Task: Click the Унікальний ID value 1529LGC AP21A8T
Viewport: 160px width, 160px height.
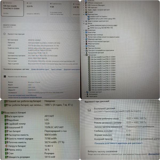Action: [x=54, y=127]
